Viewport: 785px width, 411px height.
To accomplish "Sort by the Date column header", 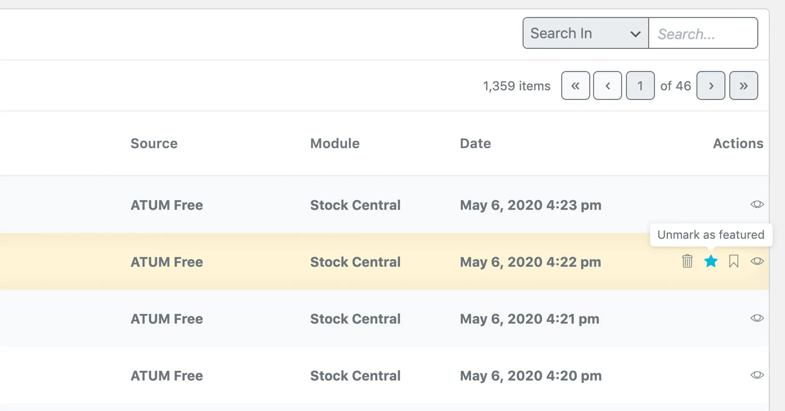I will (475, 143).
